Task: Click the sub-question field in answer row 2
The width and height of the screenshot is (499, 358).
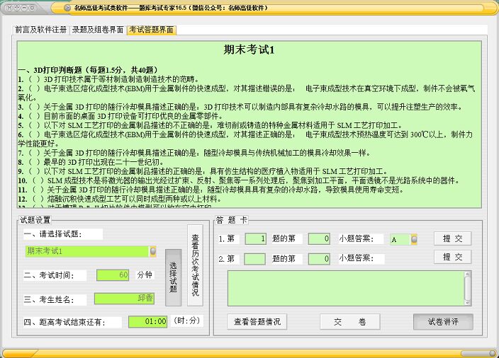Action: [x=319, y=259]
